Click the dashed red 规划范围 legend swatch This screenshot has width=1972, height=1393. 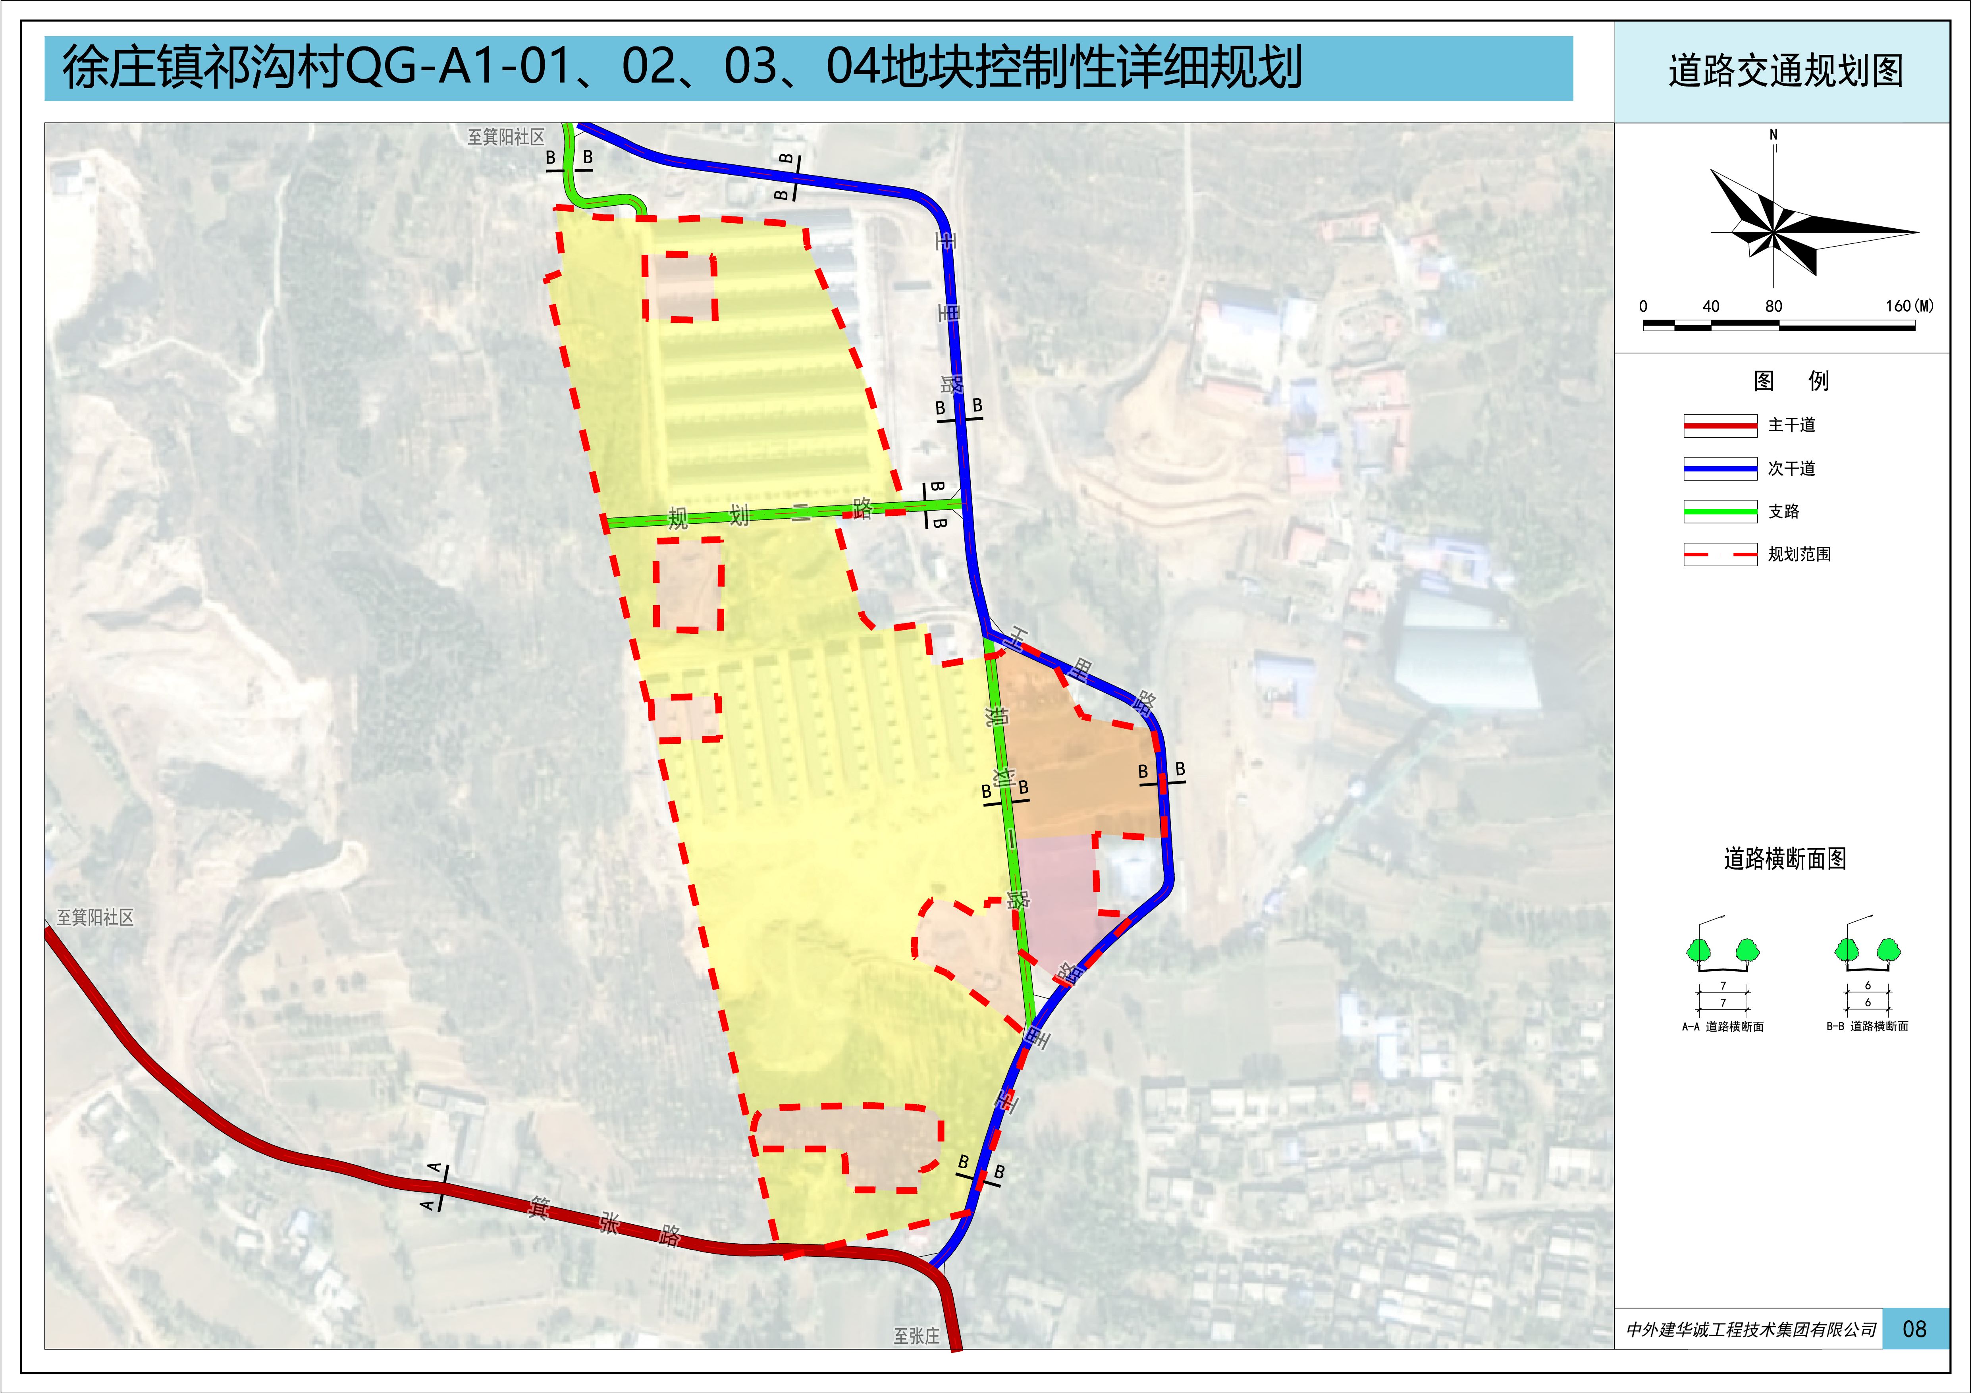(1719, 554)
